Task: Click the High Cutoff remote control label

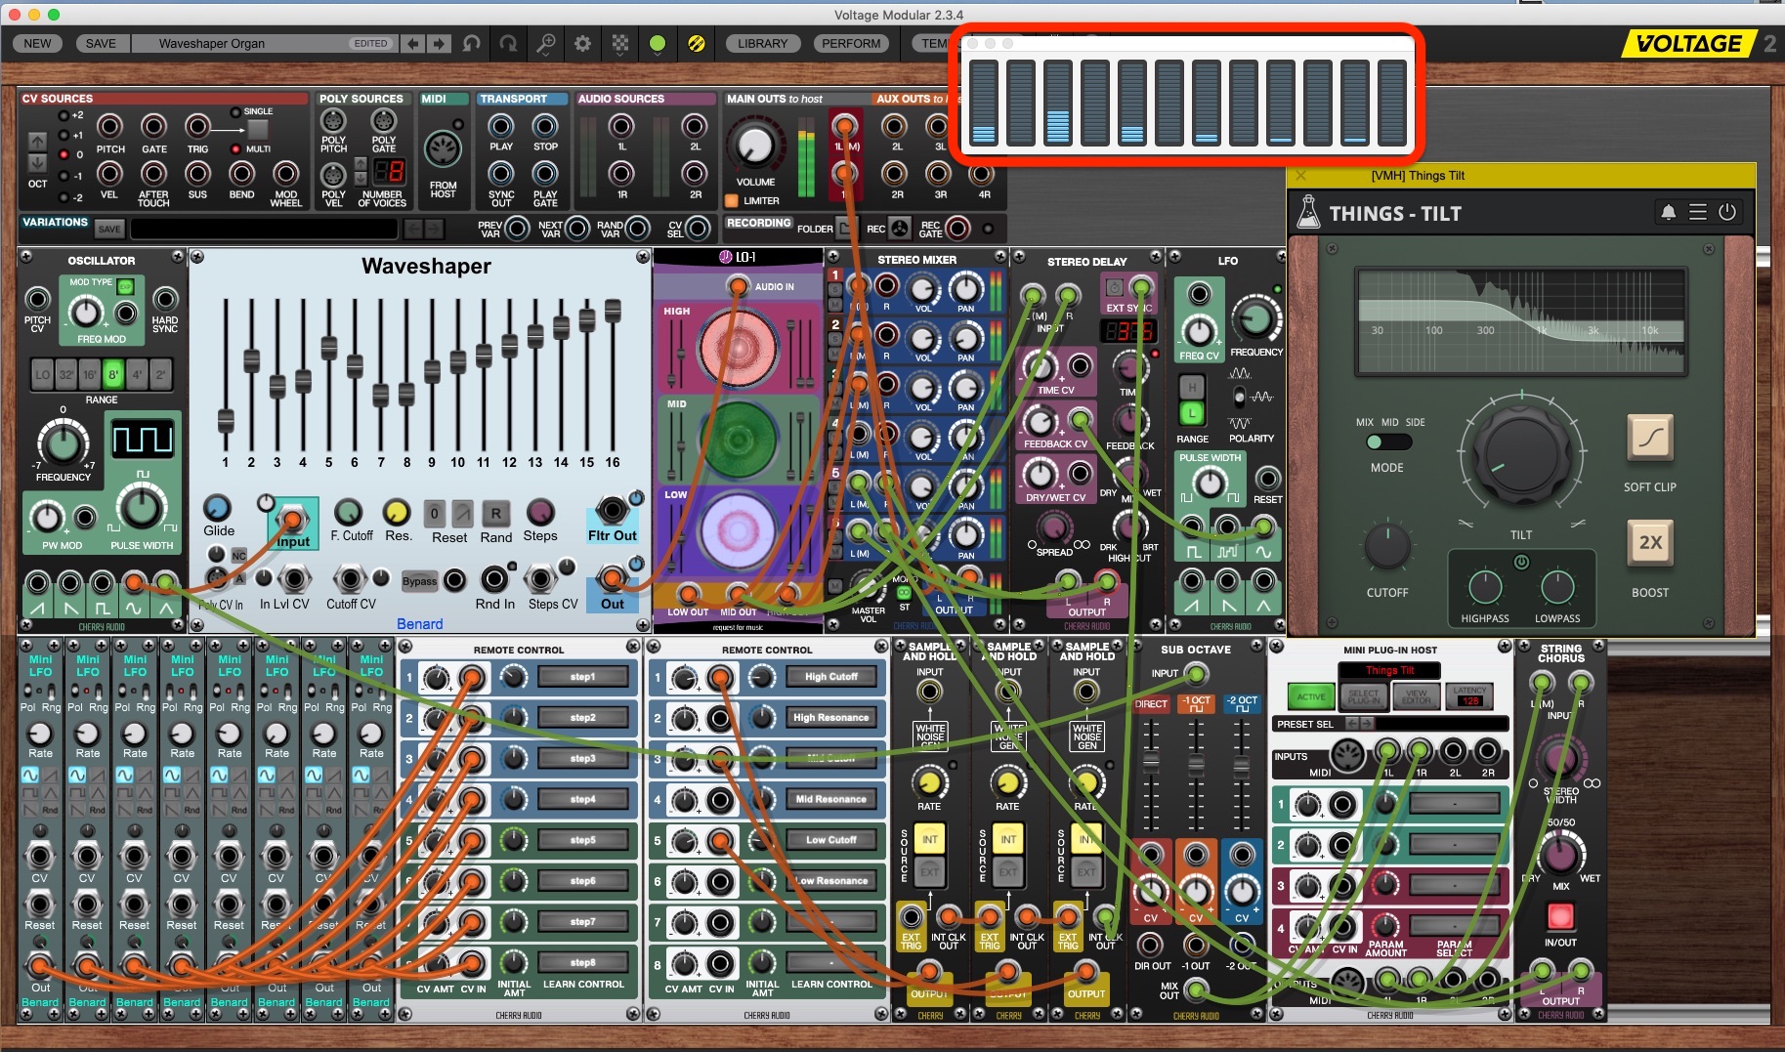Action: (x=830, y=676)
